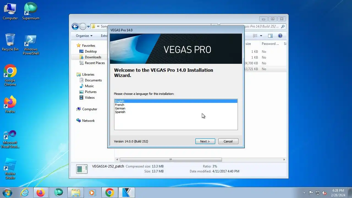The height and width of the screenshot is (198, 352).
Task: Click the Cancel button in installer
Action: pos(228,141)
